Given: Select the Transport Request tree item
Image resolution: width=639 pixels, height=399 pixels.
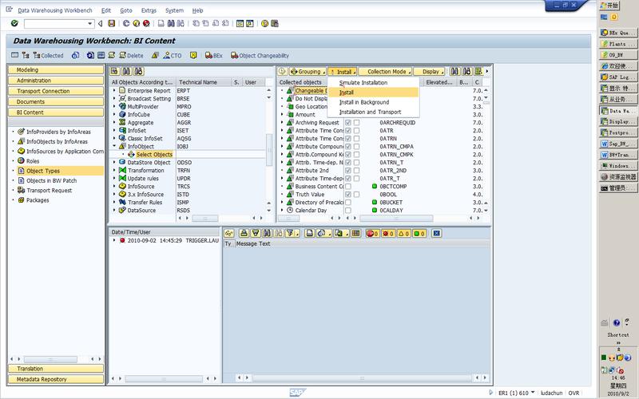Looking at the screenshot, I should (49, 191).
